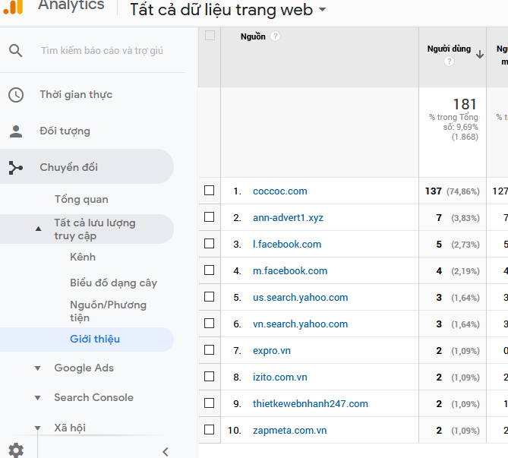Viewport: 508px width, 458px height.
Task: Open Nguồn/Phương tiện report
Action: [108, 311]
